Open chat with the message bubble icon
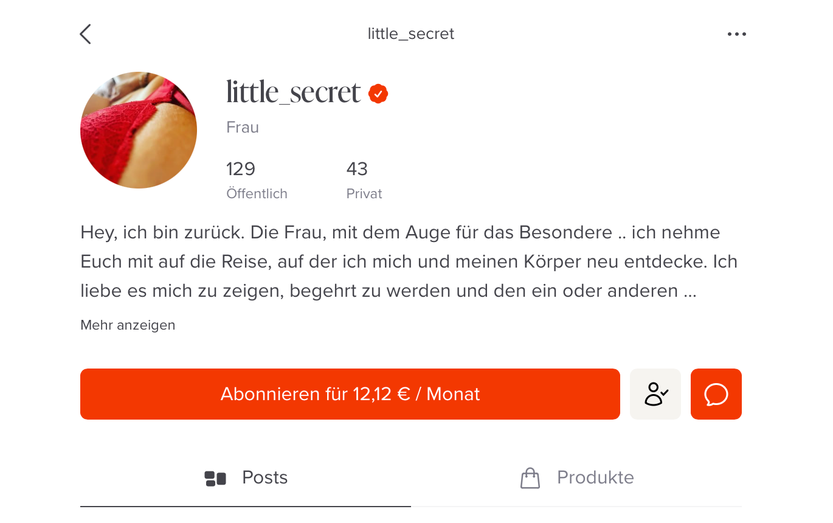The height and width of the screenshot is (523, 833). pos(716,394)
